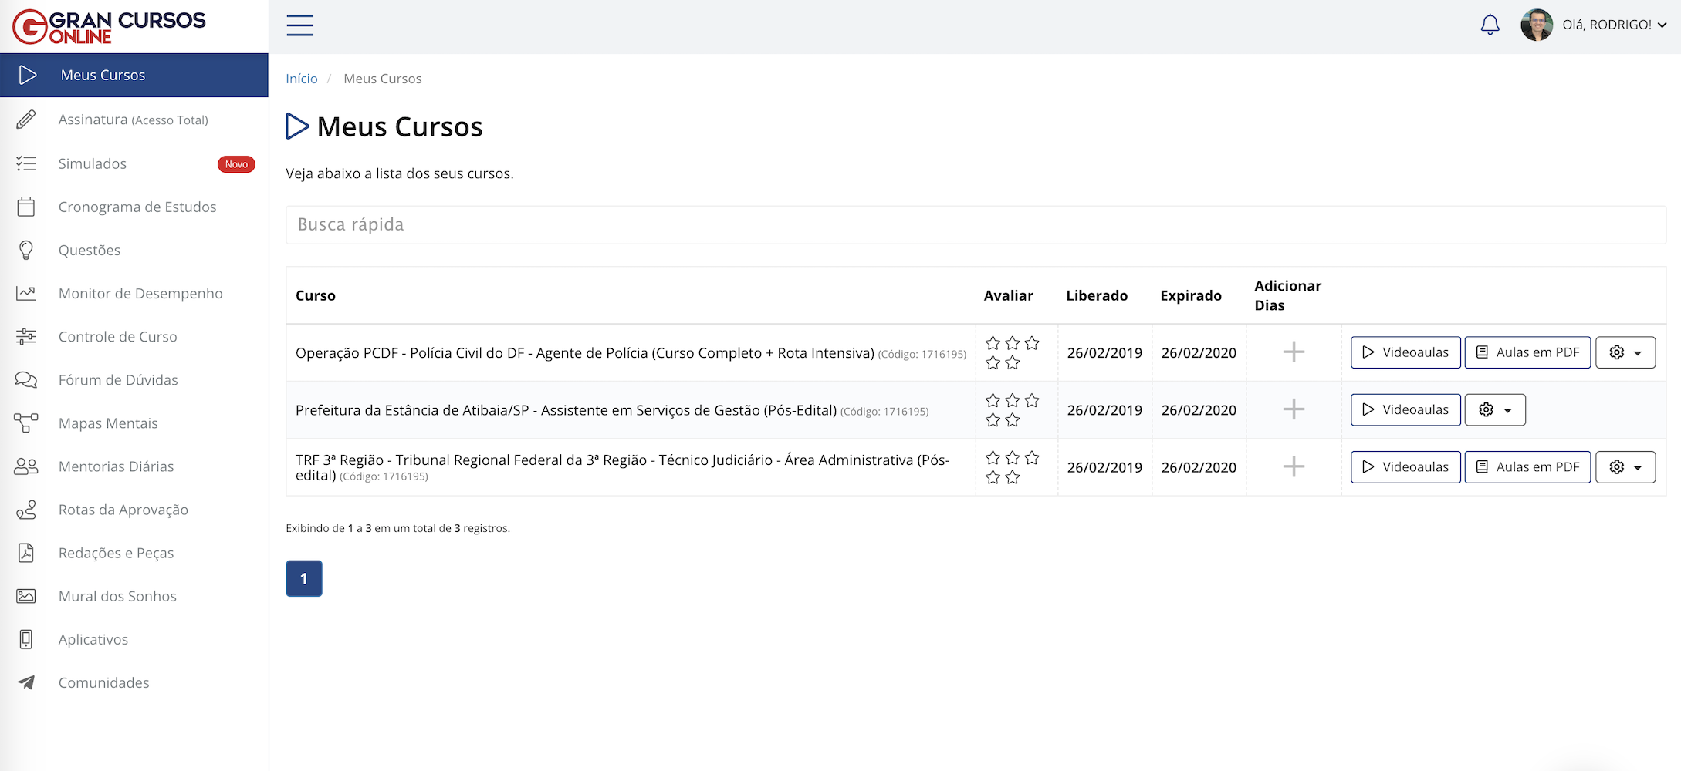Open Mentorias Diárias sidebar entry
Image resolution: width=1681 pixels, height=771 pixels.
pyautogui.click(x=134, y=466)
